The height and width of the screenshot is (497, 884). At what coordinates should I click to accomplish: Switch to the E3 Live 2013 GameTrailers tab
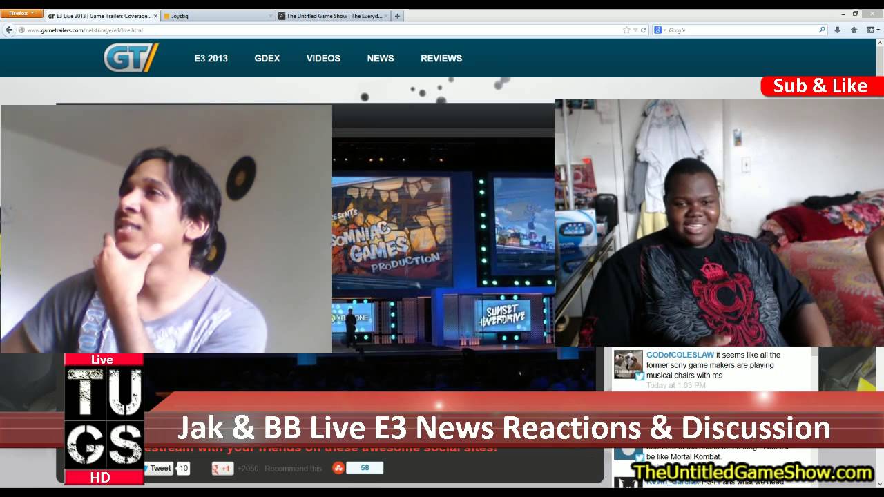pyautogui.click(x=102, y=16)
